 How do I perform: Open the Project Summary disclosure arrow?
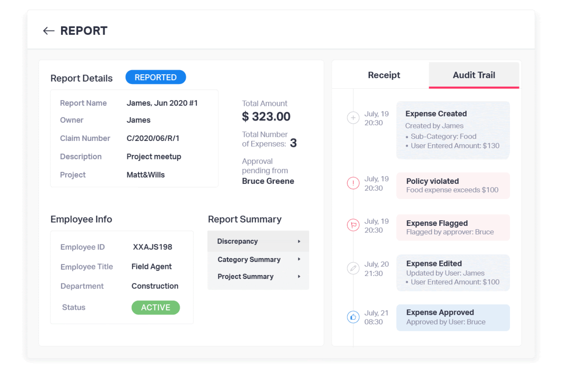(x=300, y=277)
